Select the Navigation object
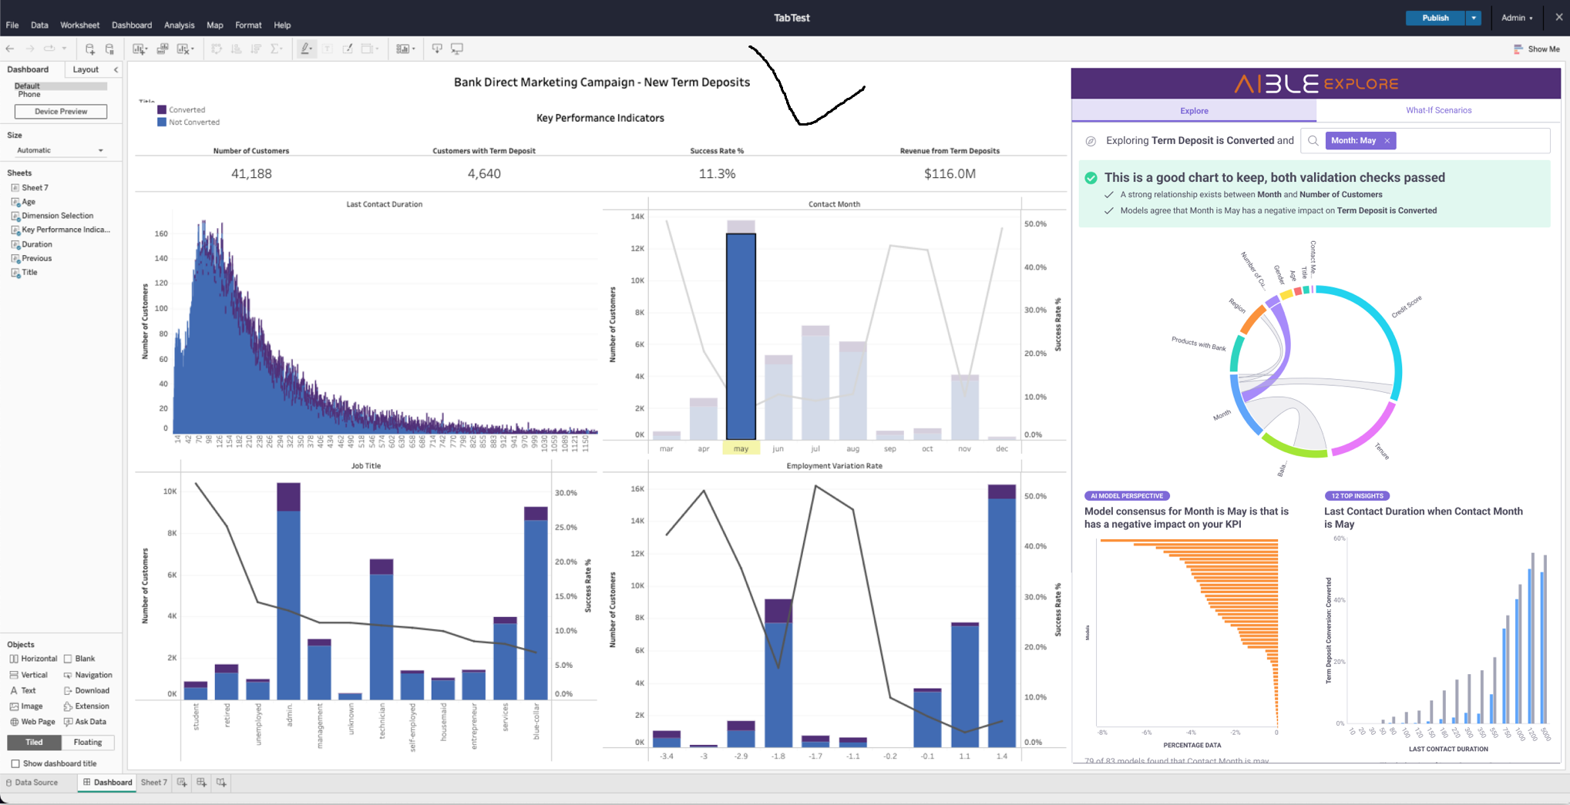The width and height of the screenshot is (1570, 805). [88, 675]
